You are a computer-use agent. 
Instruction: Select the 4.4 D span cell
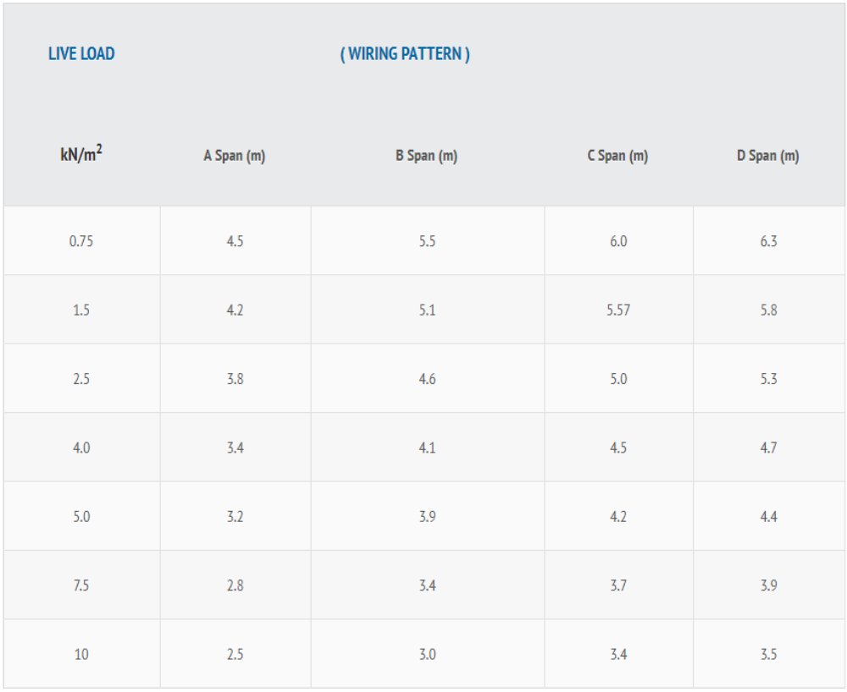pos(769,517)
